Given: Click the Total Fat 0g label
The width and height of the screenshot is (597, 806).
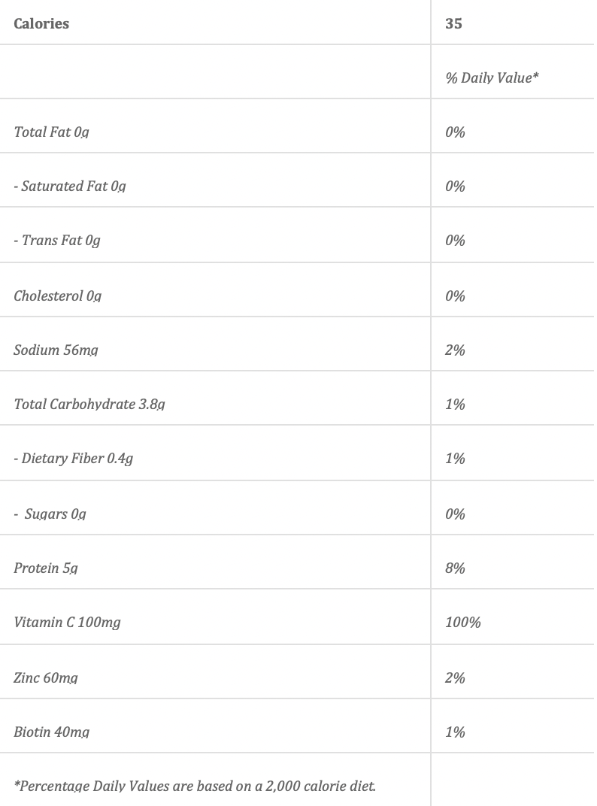Looking at the screenshot, I should point(51,132).
